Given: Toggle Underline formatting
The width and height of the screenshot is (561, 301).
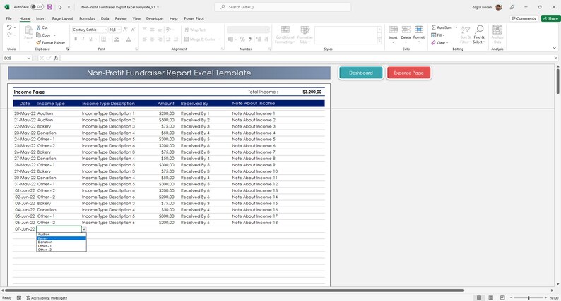Looking at the screenshot, I should pyautogui.click(x=90, y=39).
